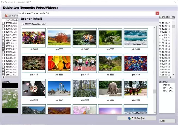178x125 pixels.
Task: Pick the ancient temple ruins thumbnail pic-3691
Action: tap(59, 89)
